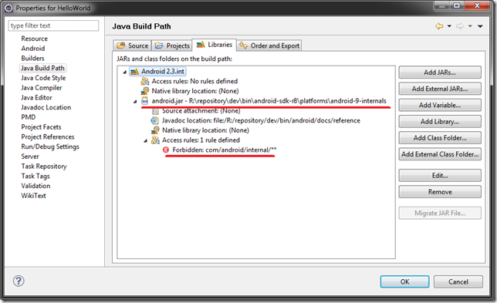Click the Add JARs... button

point(440,72)
